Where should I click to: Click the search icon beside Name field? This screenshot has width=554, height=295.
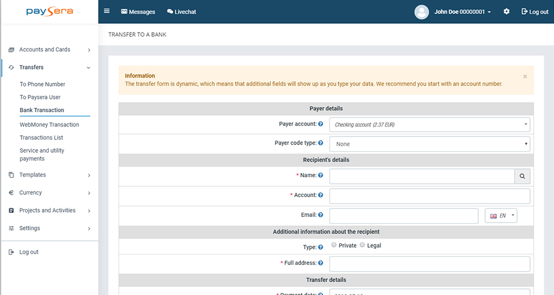click(522, 176)
